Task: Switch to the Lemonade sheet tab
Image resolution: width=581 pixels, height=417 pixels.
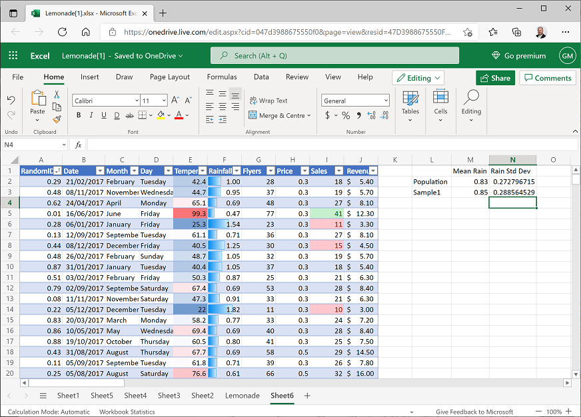Action: (242, 396)
